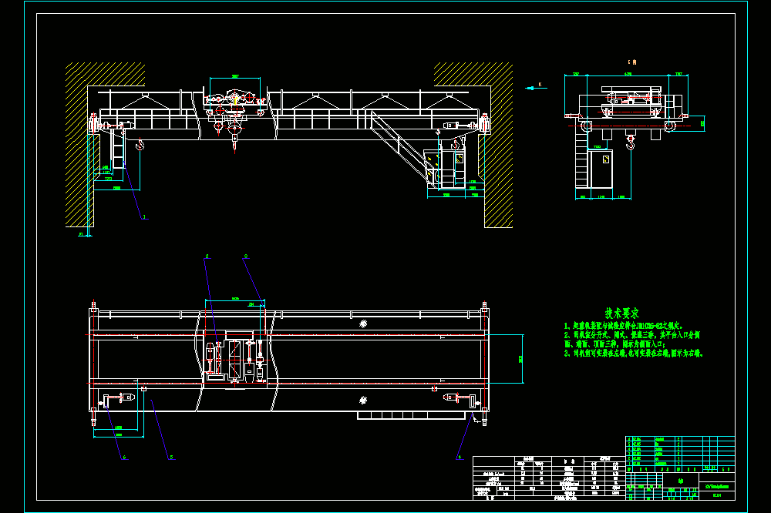This screenshot has width=771, height=513.
Task: Click part callout number 2
Action: pos(207,256)
